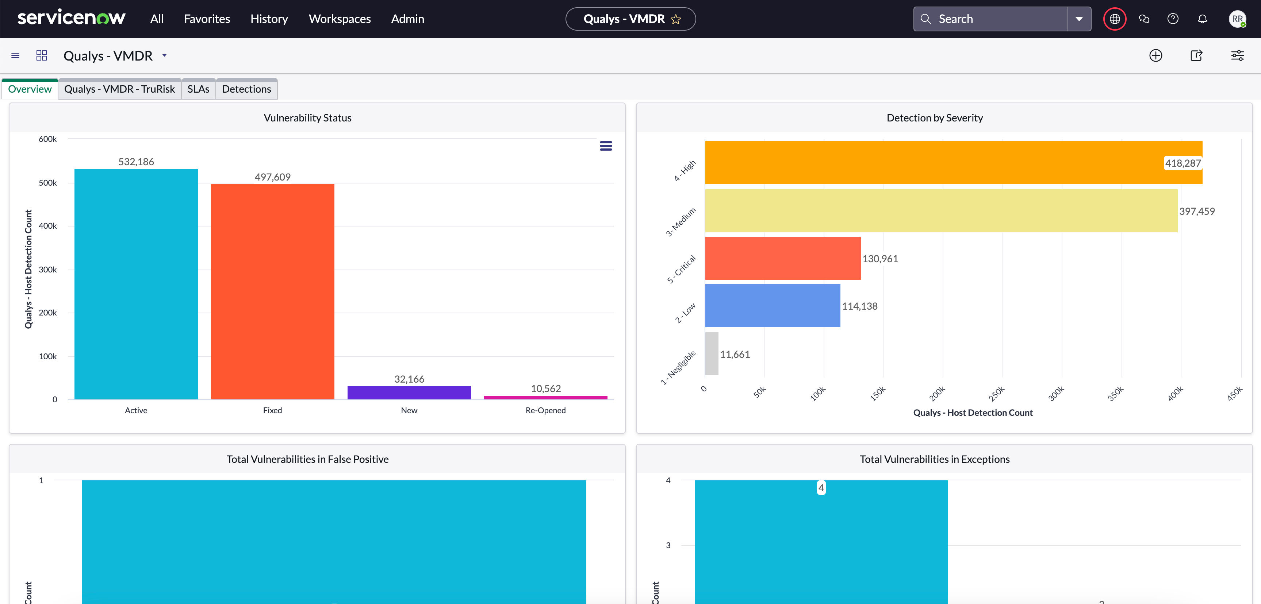The width and height of the screenshot is (1261, 604).
Task: Switch to the Detections tab
Action: 246,89
